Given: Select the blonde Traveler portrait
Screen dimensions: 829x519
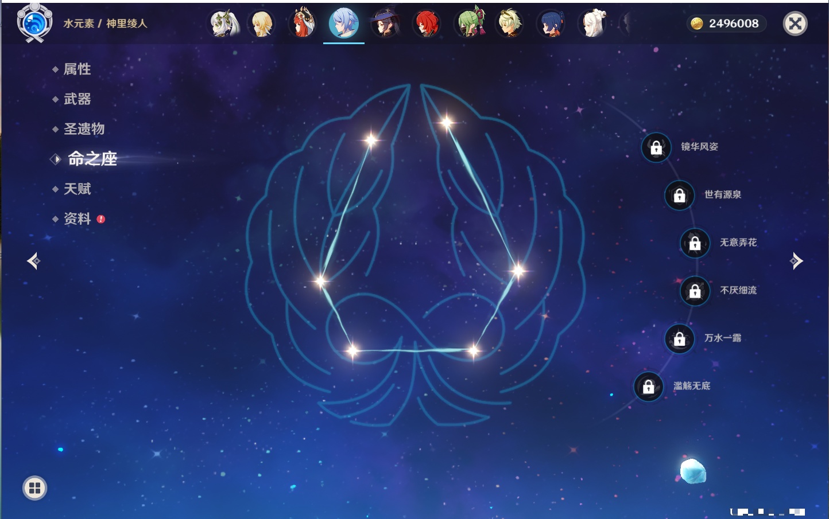Looking at the screenshot, I should [x=262, y=24].
